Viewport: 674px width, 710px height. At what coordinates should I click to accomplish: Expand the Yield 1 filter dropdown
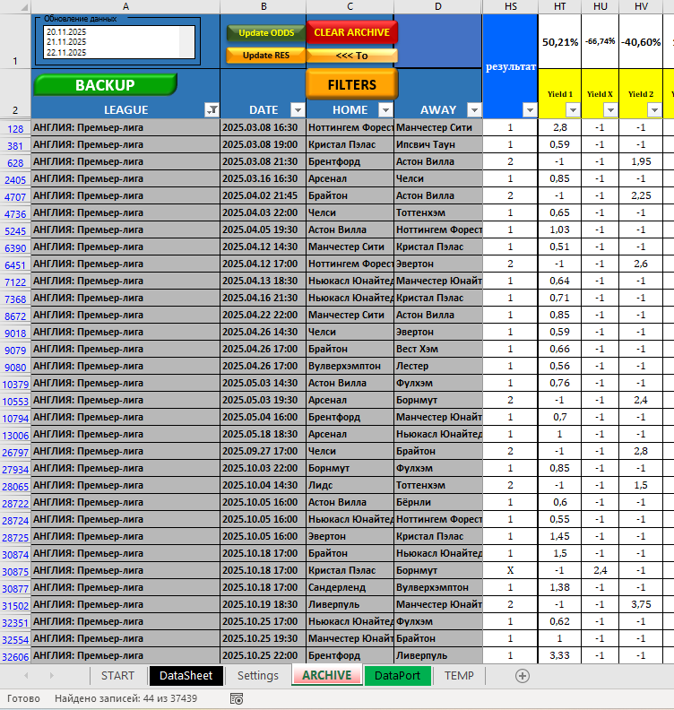573,110
